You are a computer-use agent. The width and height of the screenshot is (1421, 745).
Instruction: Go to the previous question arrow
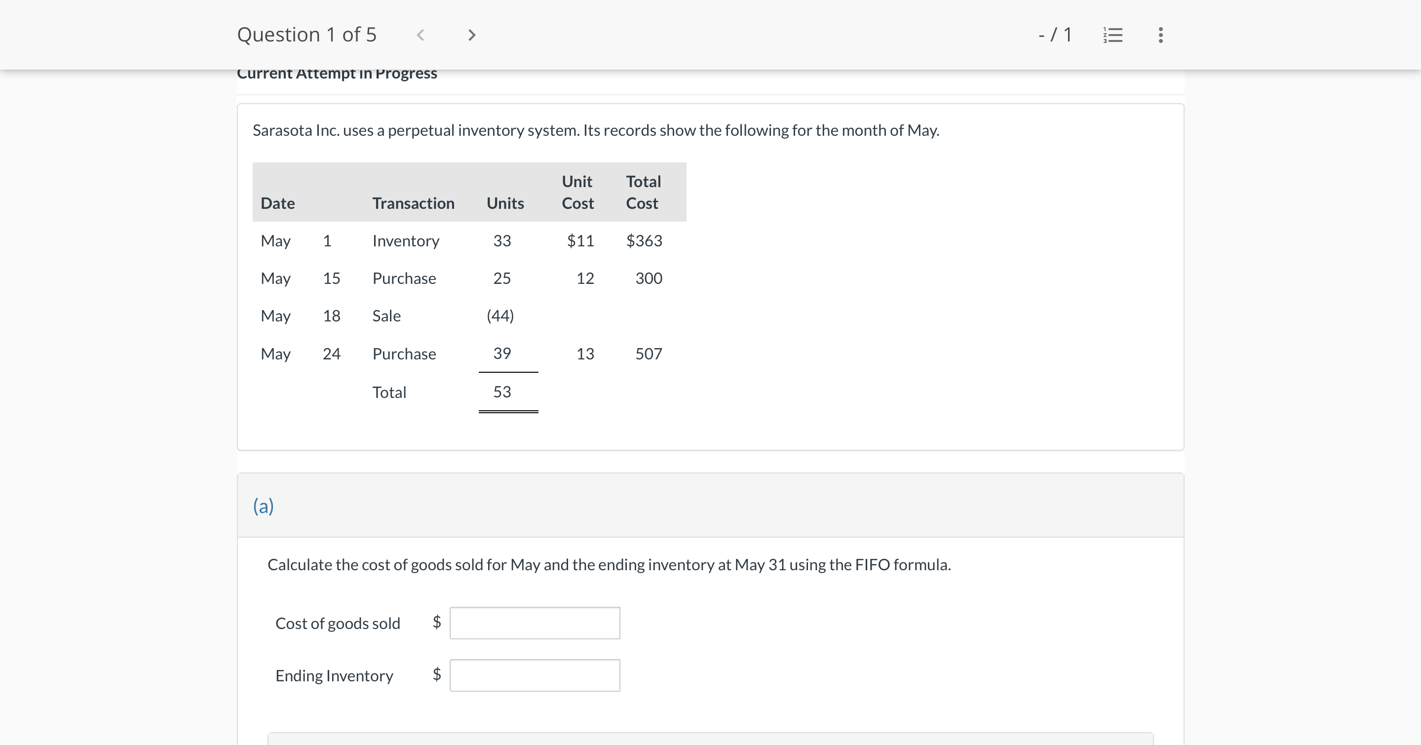point(421,36)
